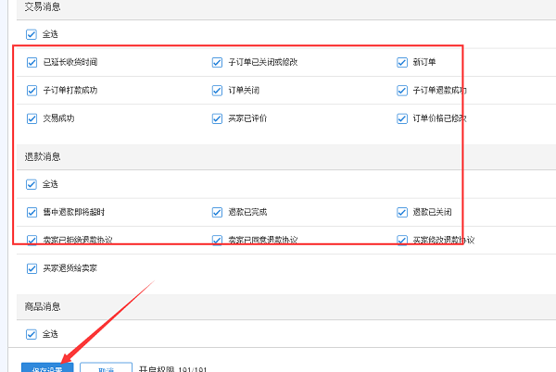Uncheck the 买家已评价 checkbox

pyautogui.click(x=217, y=118)
